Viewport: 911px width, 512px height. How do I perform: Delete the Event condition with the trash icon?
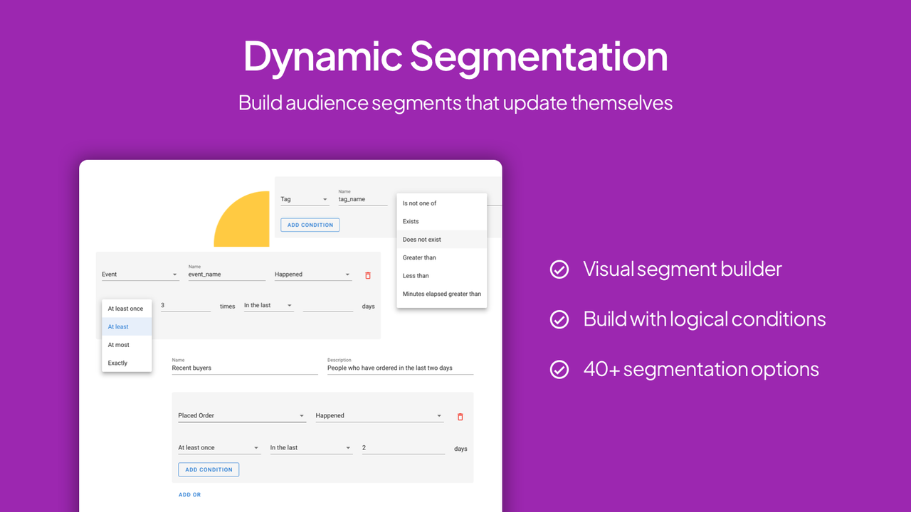367,274
